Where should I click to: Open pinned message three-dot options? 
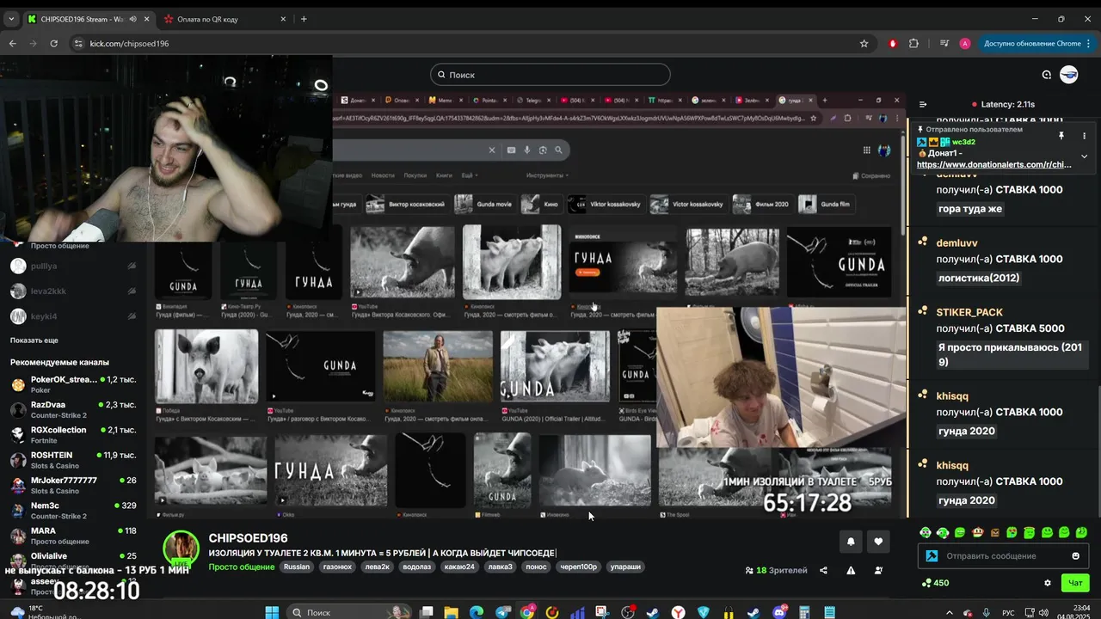(x=1084, y=135)
